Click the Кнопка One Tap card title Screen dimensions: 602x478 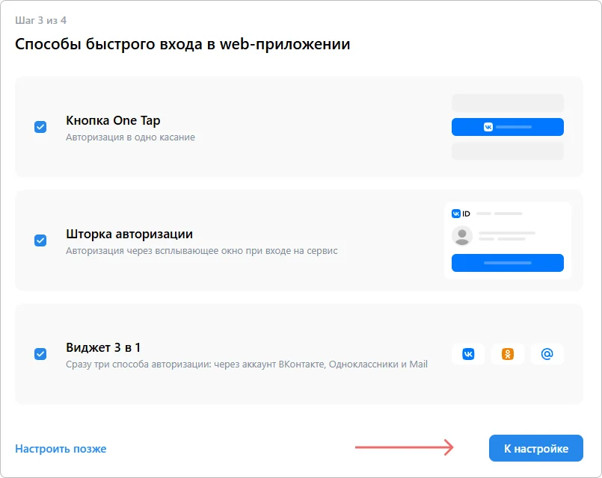coord(114,121)
